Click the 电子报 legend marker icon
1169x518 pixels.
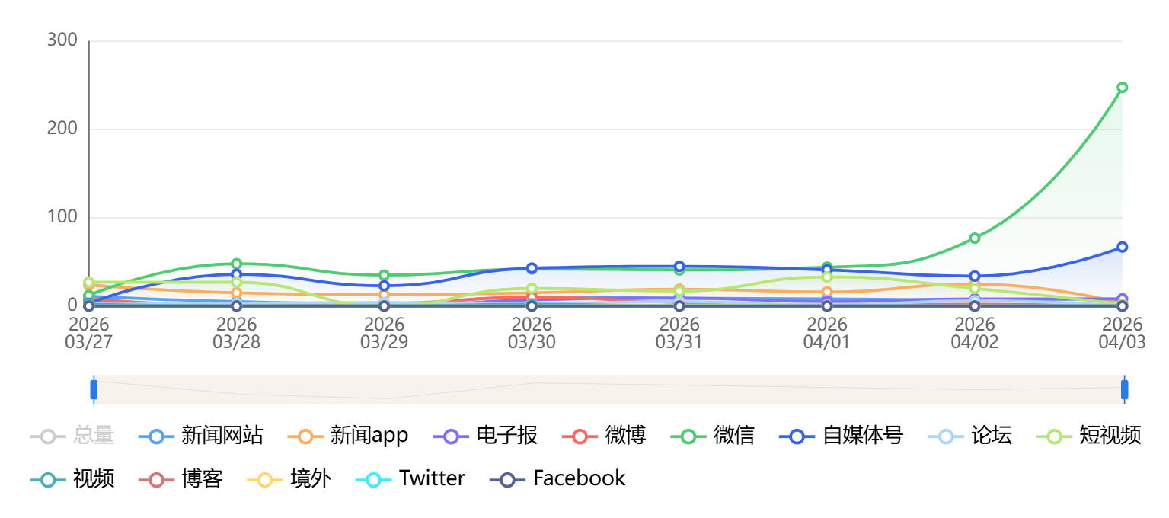[x=451, y=436]
